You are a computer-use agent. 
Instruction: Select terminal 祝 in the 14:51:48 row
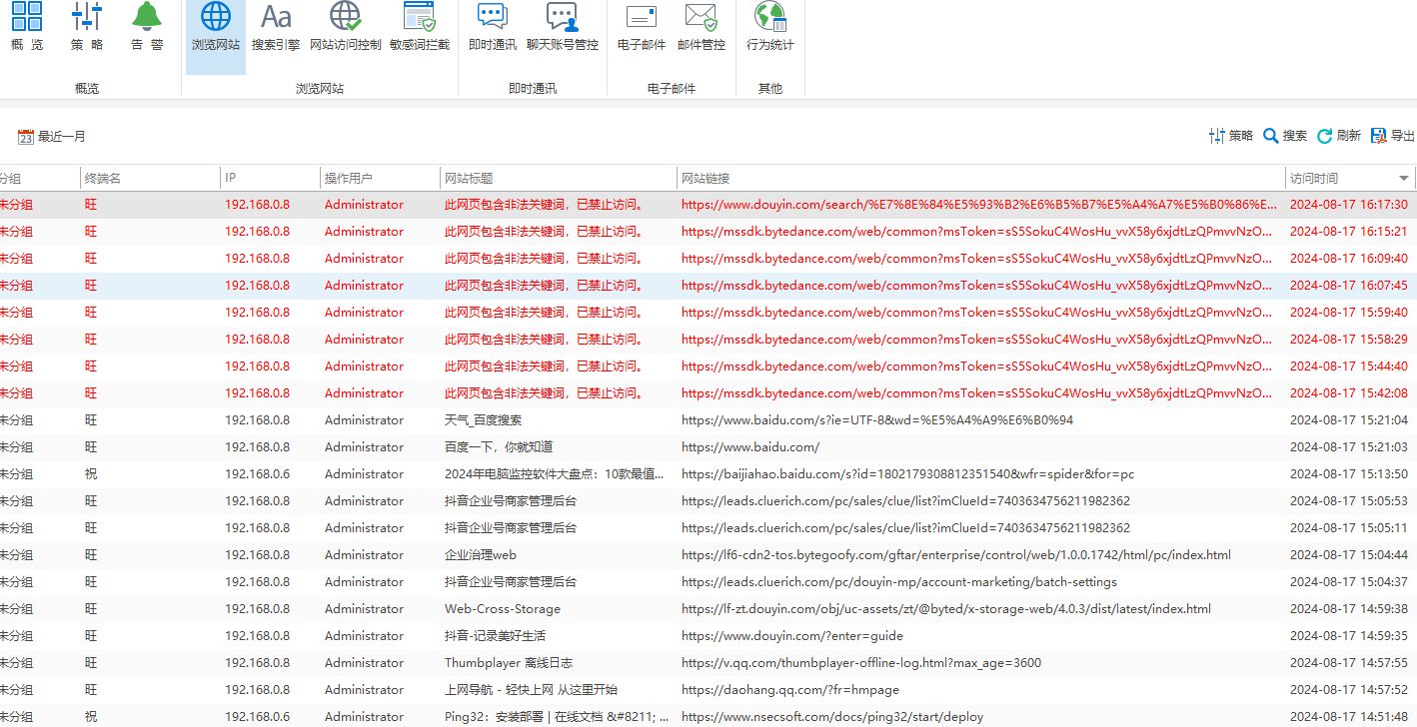pos(91,717)
